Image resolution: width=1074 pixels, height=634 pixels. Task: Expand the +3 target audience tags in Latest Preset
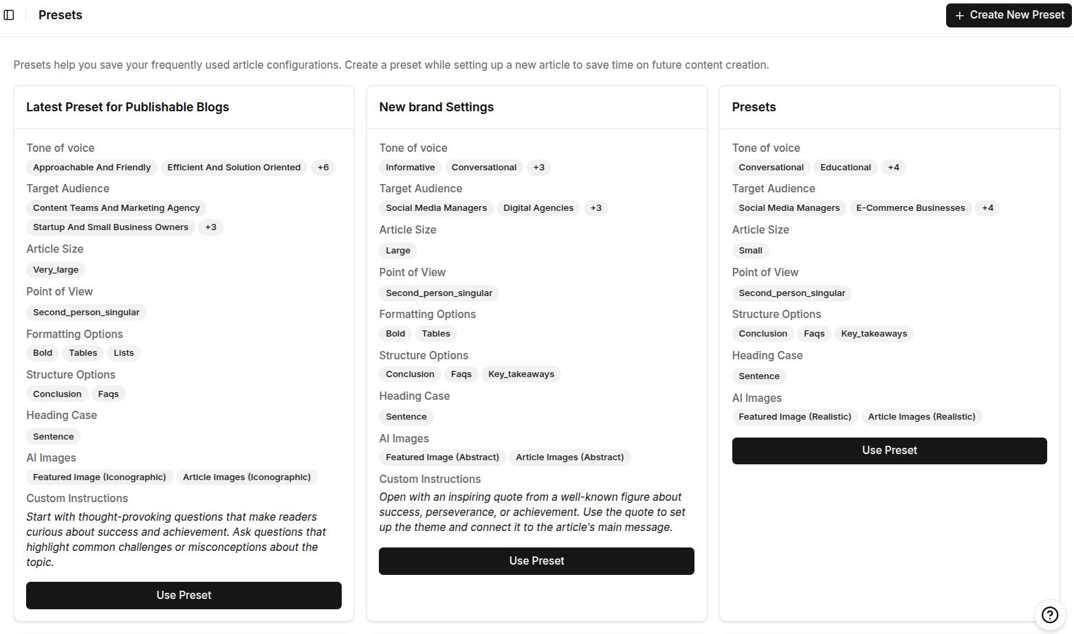coord(210,227)
